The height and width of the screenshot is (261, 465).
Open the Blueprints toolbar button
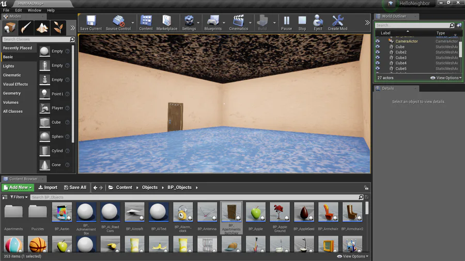coord(213,23)
